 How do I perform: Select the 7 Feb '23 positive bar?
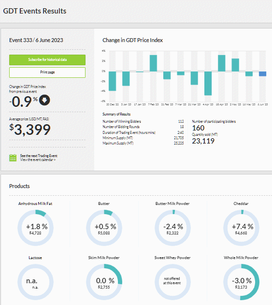coord(154,63)
